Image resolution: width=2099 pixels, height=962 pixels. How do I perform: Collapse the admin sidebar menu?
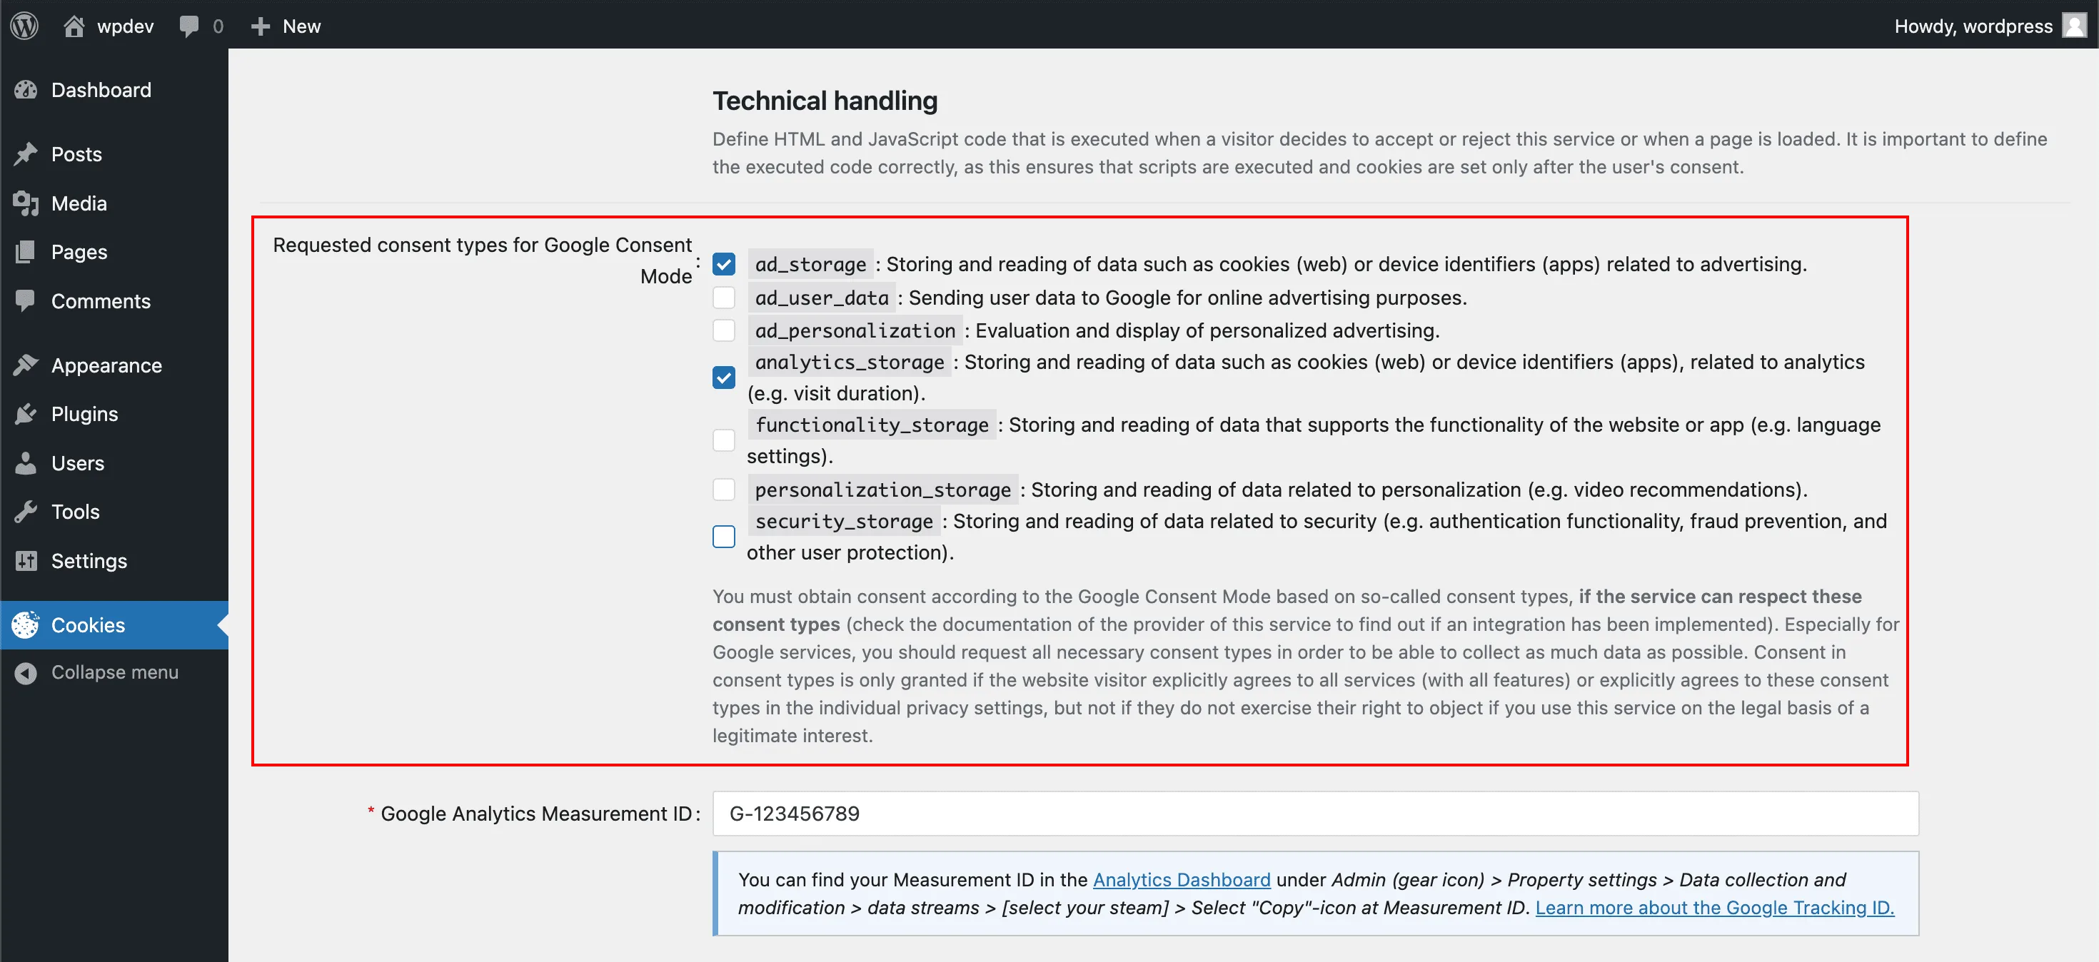114,672
